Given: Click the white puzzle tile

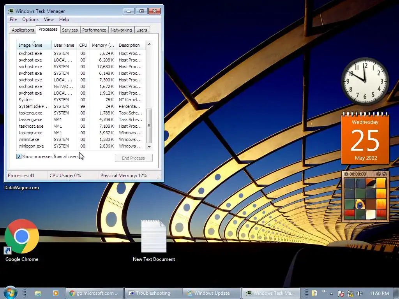Looking at the screenshot, I should point(371,215).
